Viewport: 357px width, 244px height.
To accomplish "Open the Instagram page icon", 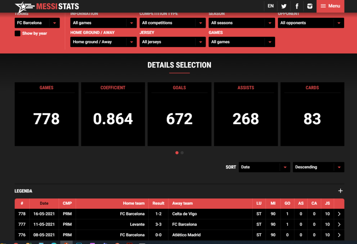I will 310,6.
